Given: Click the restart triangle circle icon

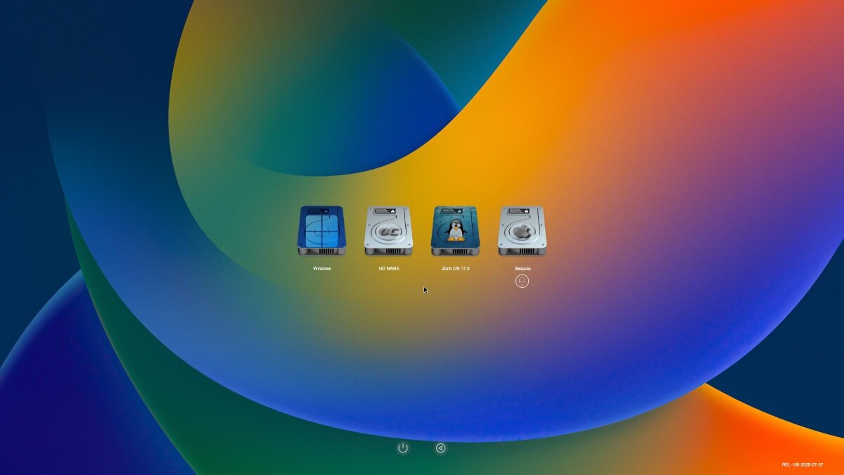Looking at the screenshot, I should pos(441,448).
